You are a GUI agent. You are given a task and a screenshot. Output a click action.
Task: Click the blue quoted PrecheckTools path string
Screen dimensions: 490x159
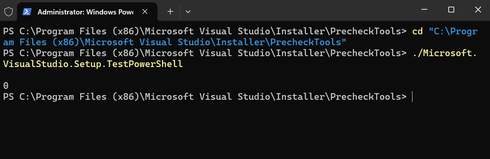tap(240, 36)
